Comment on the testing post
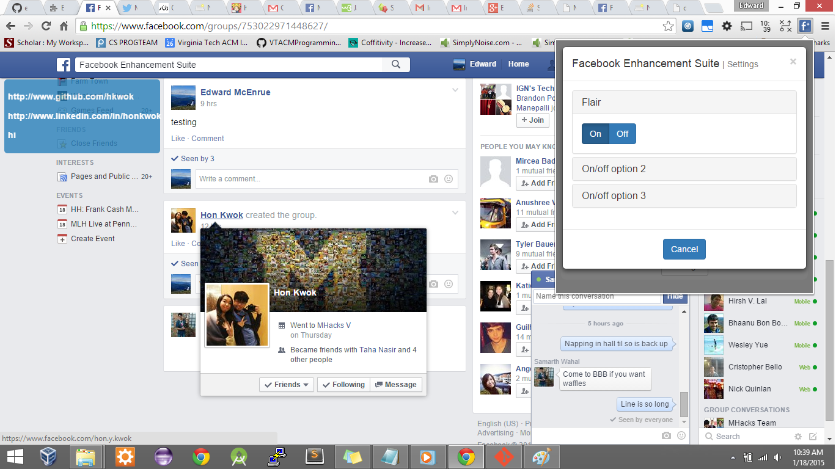 pyautogui.click(x=208, y=139)
